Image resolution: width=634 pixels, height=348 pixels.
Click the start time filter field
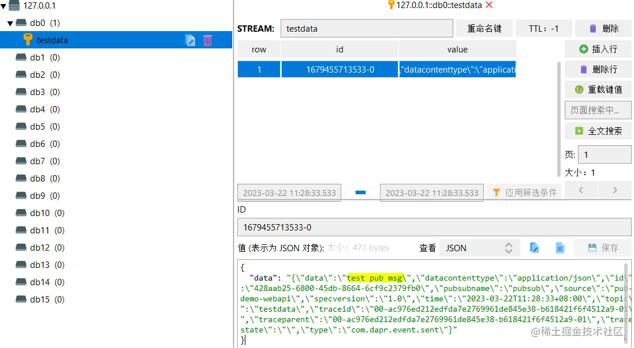[x=289, y=193]
